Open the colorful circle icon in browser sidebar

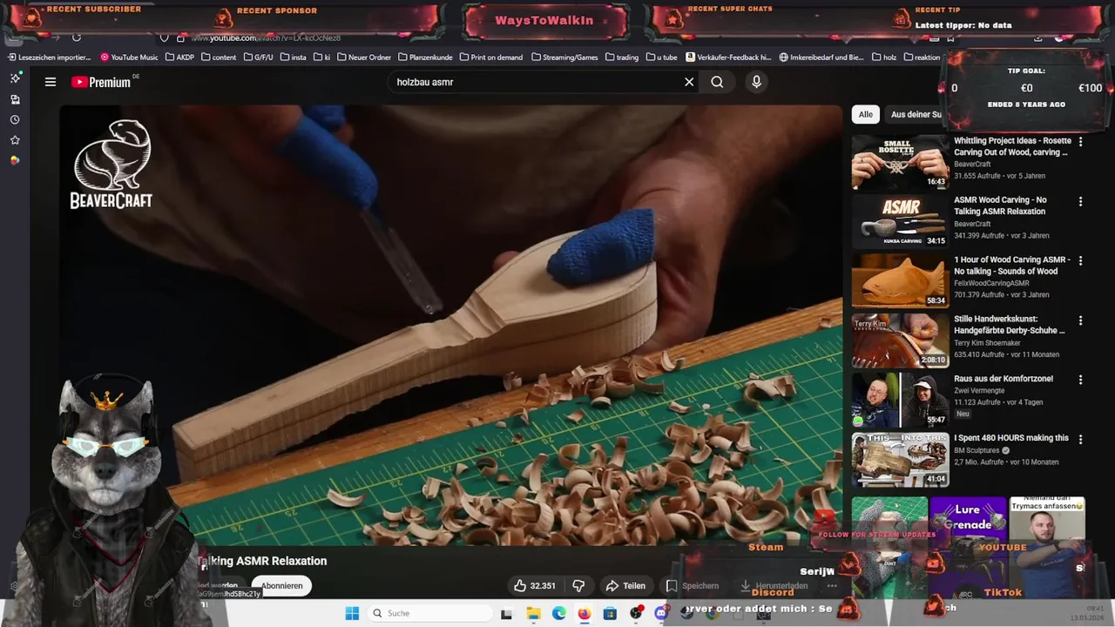(15, 160)
